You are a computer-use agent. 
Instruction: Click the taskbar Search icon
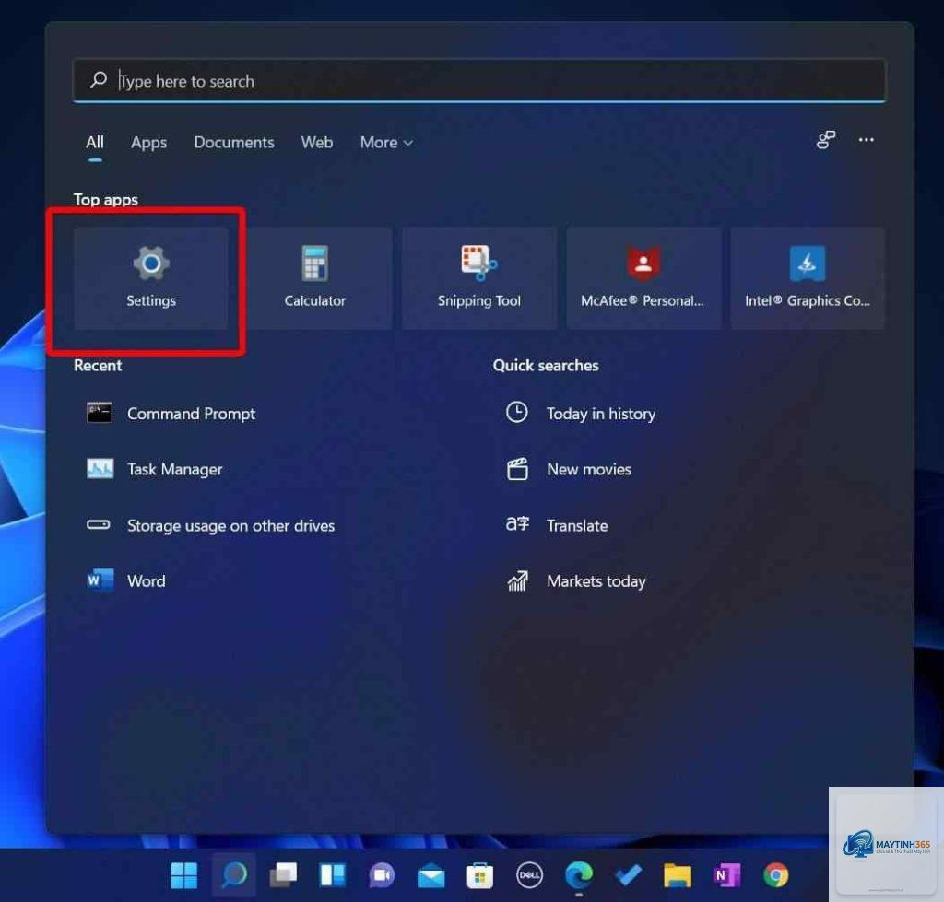click(x=233, y=875)
